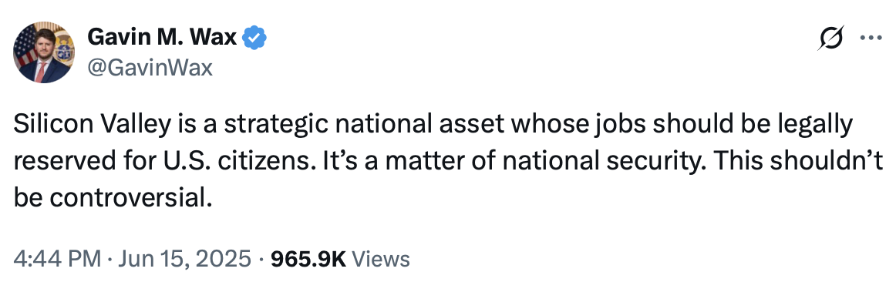This screenshot has height=282, width=896.
Task: Open the @GavinWax handle link
Action: point(150,68)
